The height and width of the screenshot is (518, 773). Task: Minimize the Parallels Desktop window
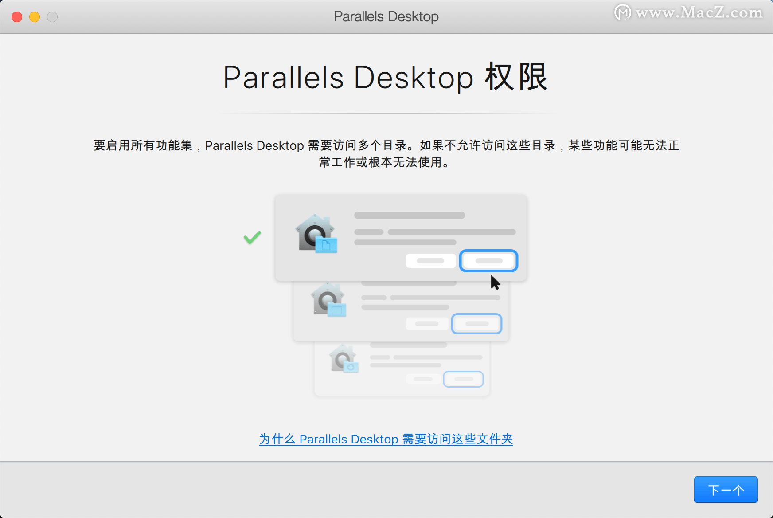35,17
